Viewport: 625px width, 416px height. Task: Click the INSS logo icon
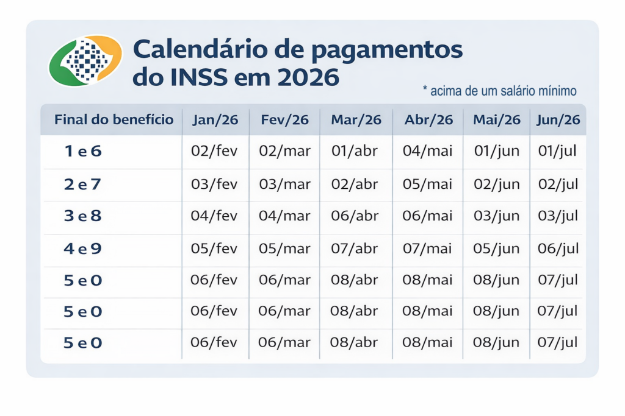(85, 60)
